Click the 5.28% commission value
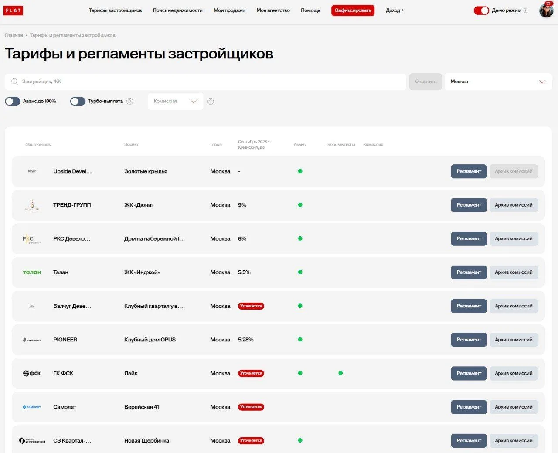Image resolution: width=558 pixels, height=453 pixels. (x=246, y=340)
